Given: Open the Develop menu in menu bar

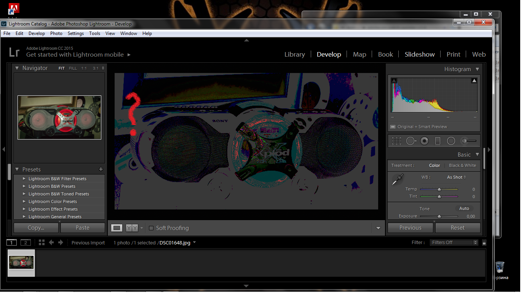Looking at the screenshot, I should [37, 33].
